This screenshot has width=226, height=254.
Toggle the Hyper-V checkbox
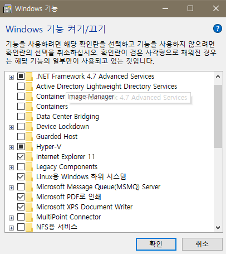point(21,147)
